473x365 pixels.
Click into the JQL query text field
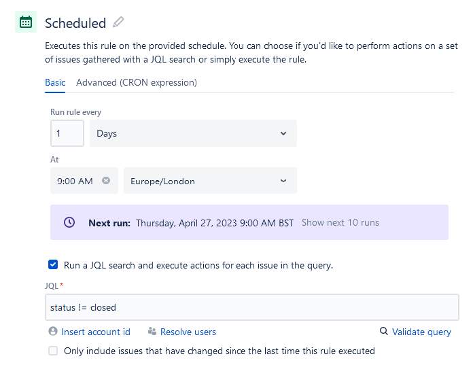pos(251,307)
